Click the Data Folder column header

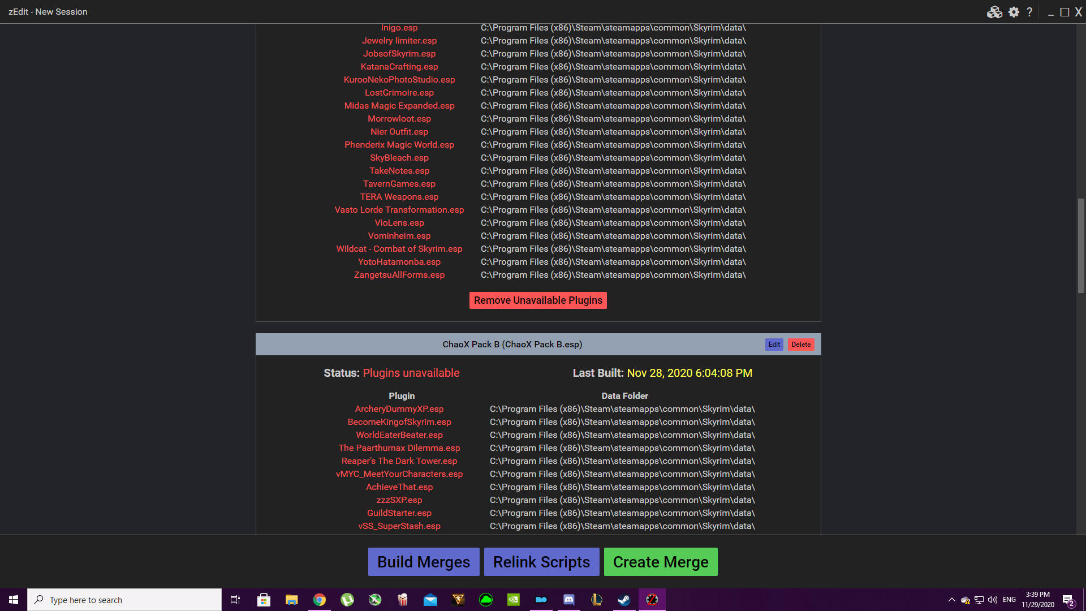coord(625,396)
